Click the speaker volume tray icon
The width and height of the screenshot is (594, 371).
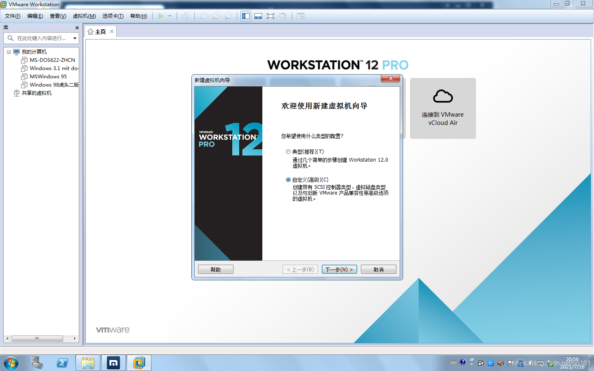click(x=500, y=363)
